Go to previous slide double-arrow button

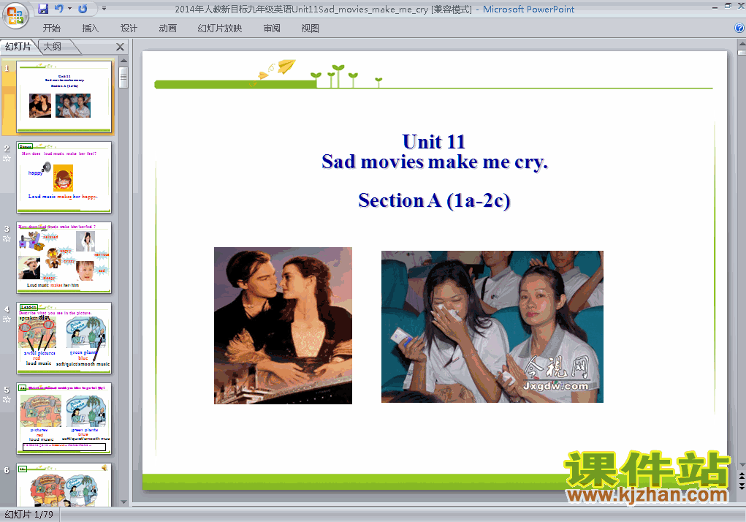tap(742, 477)
